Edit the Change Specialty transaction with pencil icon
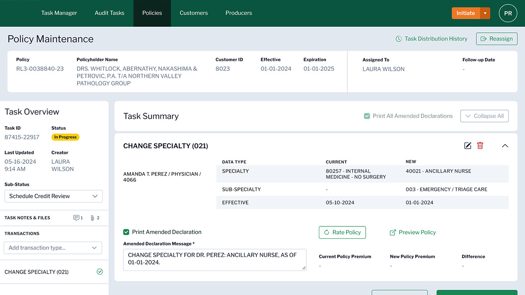525x295 pixels. pos(468,146)
